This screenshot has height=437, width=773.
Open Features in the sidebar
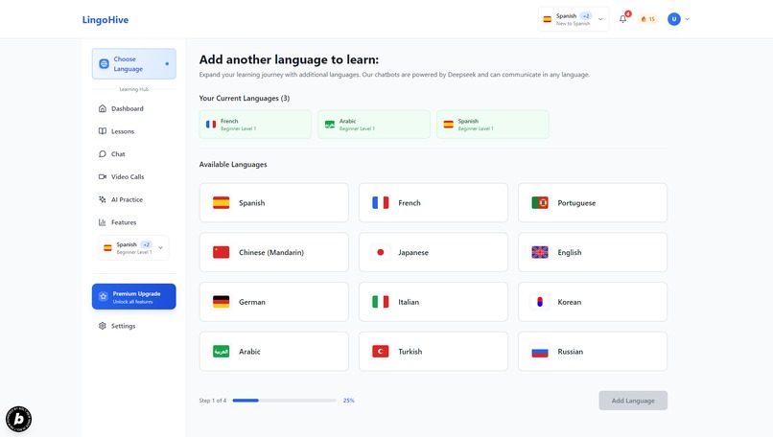[133, 222]
